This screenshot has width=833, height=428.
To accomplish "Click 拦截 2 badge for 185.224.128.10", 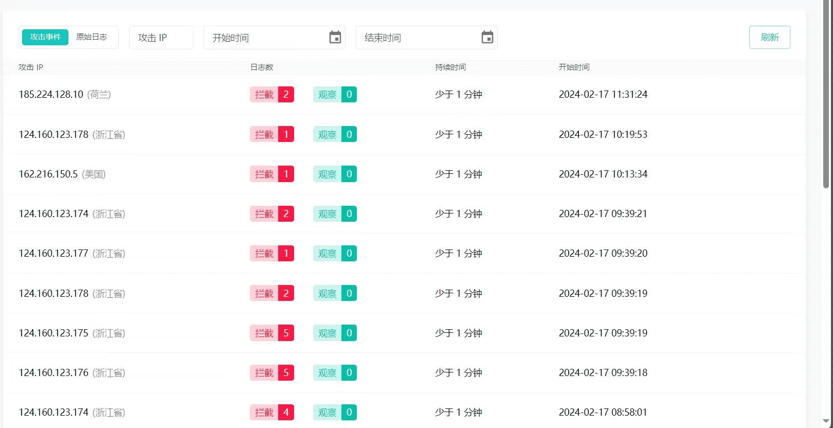I will click(272, 95).
